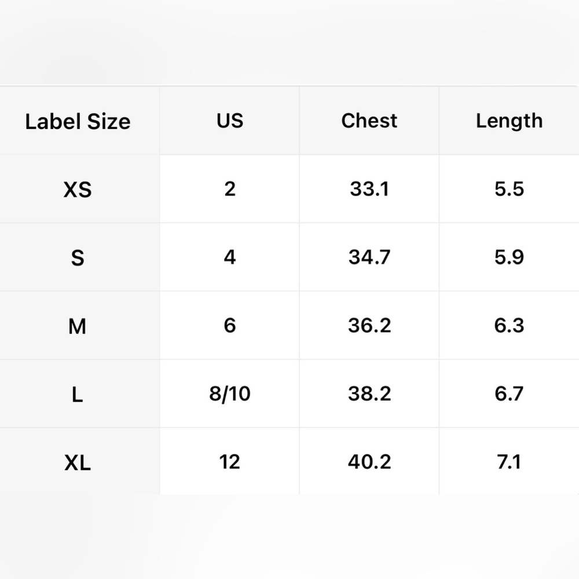Select the length value 6.7
The width and height of the screenshot is (579, 579).
tap(509, 394)
